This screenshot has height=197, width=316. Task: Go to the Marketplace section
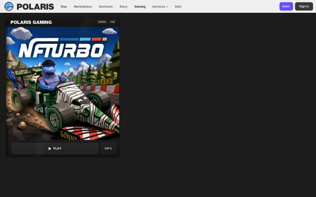click(x=83, y=6)
